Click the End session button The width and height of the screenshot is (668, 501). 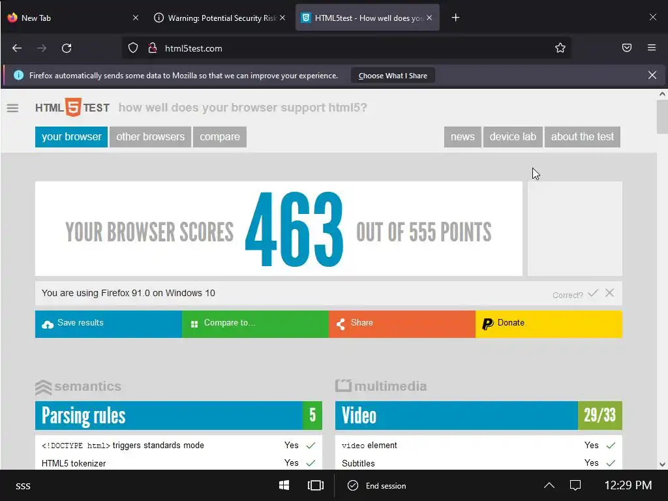377,485
